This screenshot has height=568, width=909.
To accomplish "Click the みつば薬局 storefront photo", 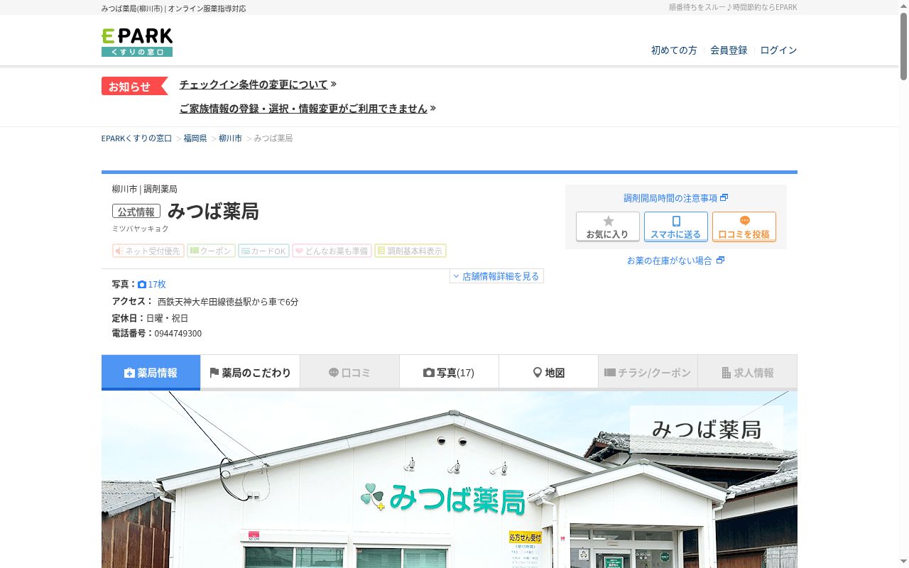I will coord(450,479).
